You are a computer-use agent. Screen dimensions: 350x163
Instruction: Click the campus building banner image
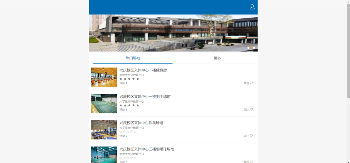[x=173, y=33]
